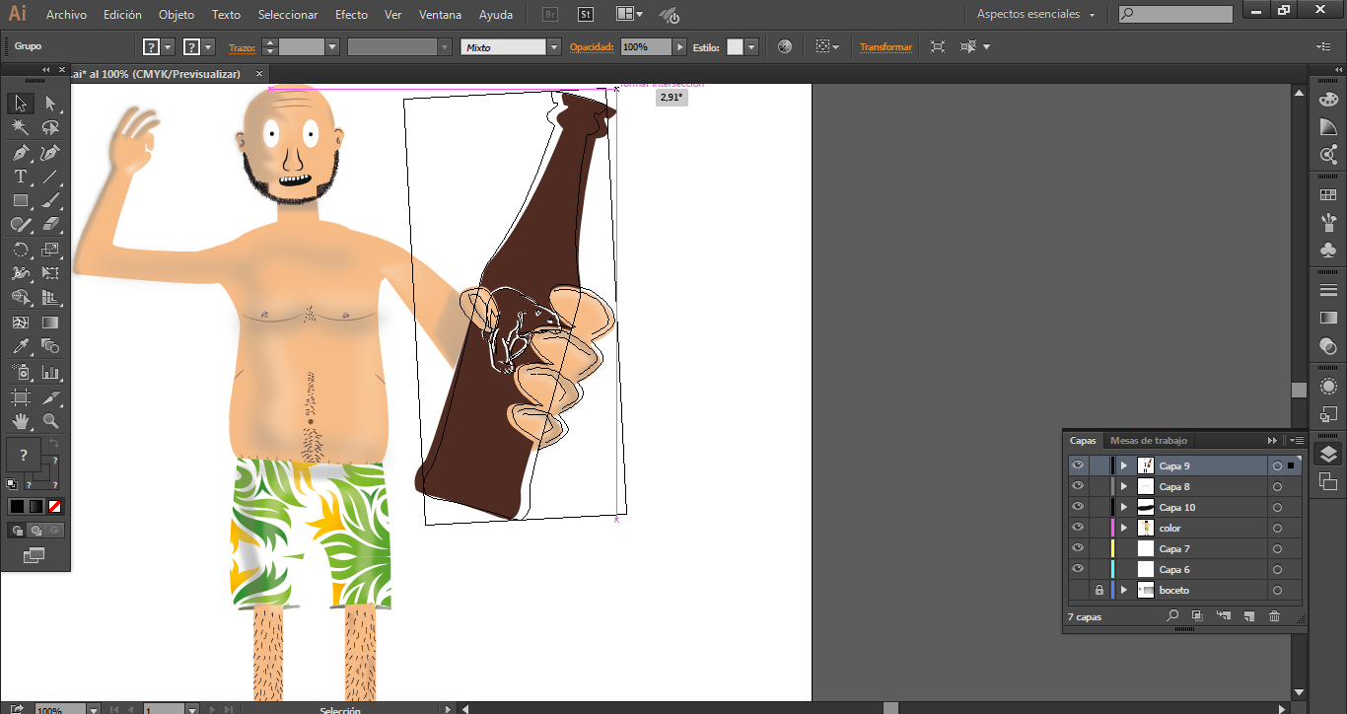This screenshot has width=1347, height=714.
Task: Click the fill color swatch in control bar
Action: pos(151,47)
